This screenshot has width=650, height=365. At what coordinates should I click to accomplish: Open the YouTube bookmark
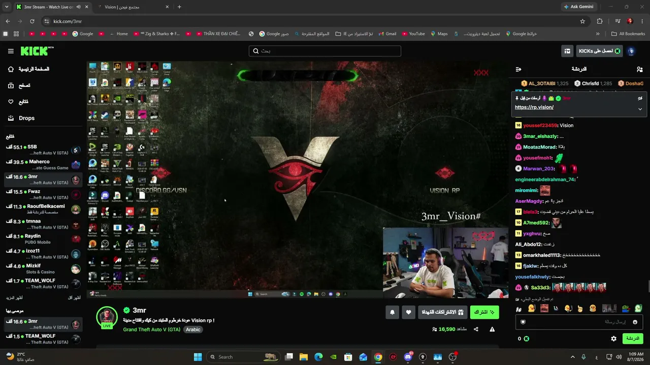[x=413, y=34]
